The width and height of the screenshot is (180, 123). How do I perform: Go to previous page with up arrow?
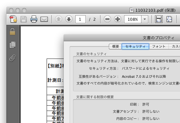coord(58,19)
